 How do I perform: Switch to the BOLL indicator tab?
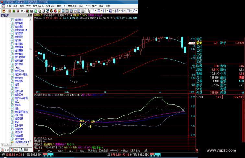[49, 151]
